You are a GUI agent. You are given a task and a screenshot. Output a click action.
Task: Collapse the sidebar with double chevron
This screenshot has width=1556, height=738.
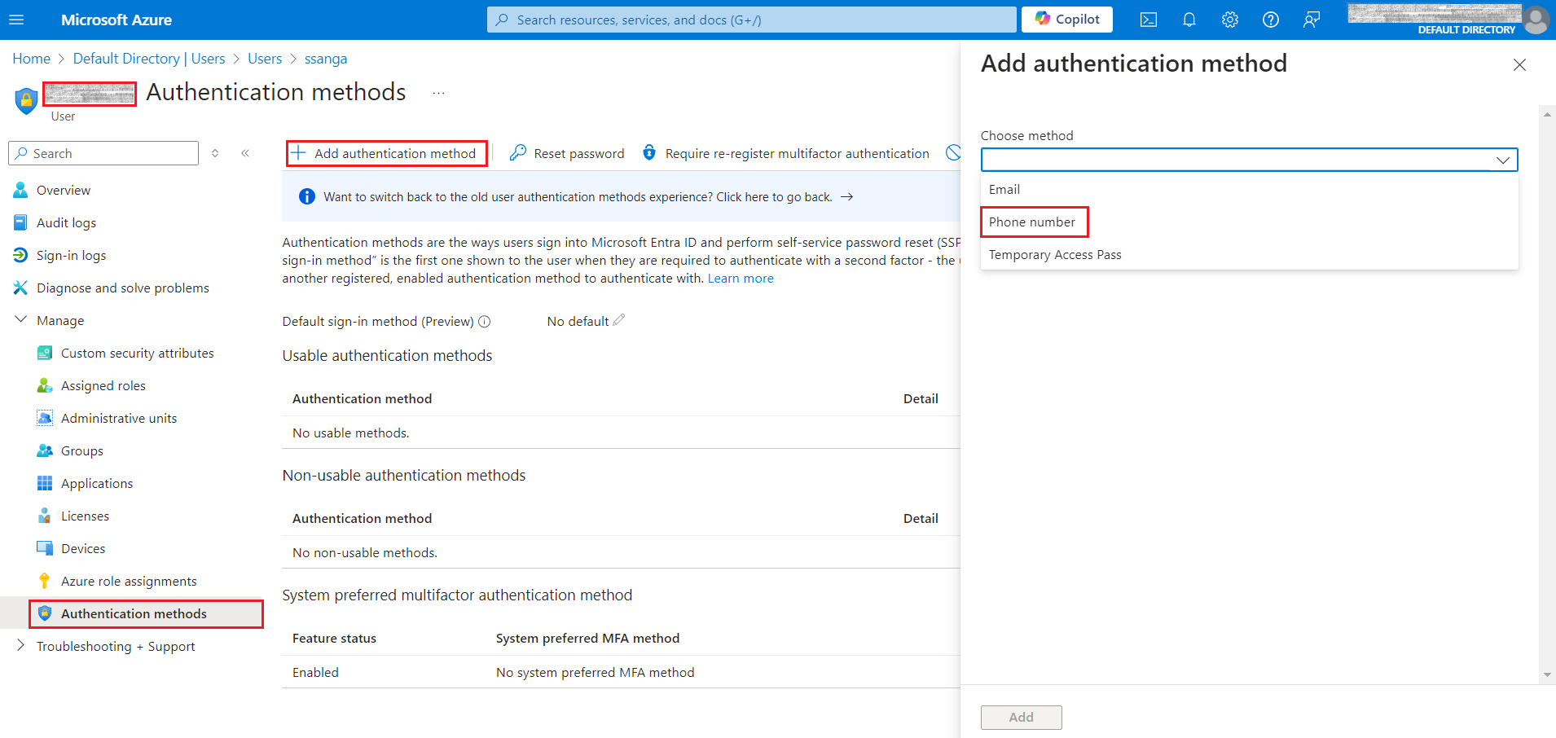click(245, 153)
